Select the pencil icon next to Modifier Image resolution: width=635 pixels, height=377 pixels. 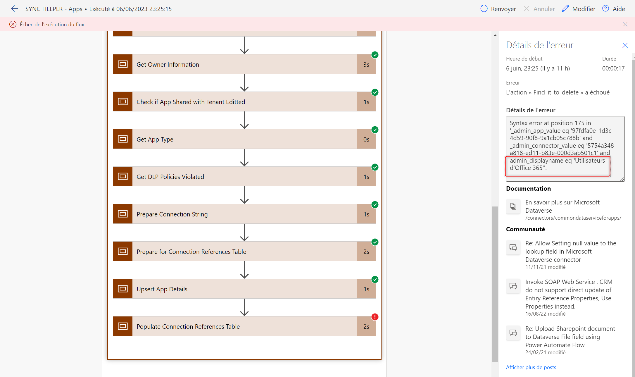pos(565,8)
